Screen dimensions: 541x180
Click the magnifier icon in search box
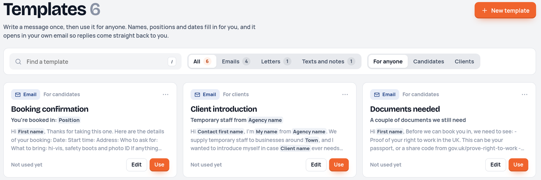point(18,62)
